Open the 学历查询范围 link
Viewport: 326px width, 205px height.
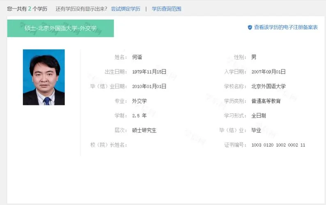[166, 9]
